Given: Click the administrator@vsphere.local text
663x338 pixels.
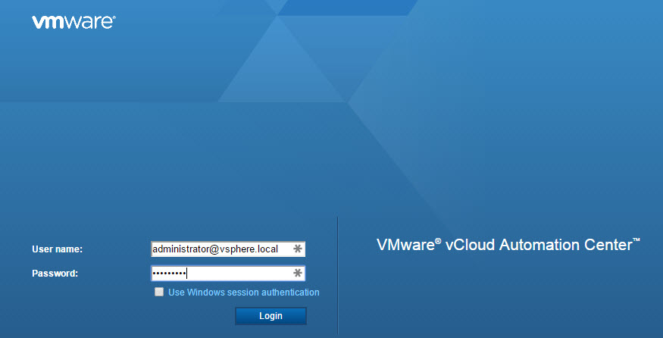Looking at the screenshot, I should [215, 249].
